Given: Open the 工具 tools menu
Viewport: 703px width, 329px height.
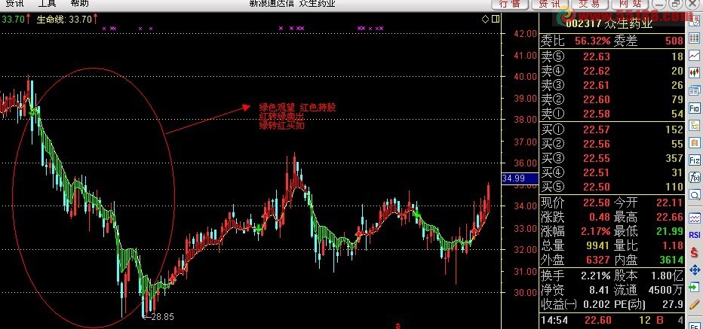Looking at the screenshot, I should tap(47, 4).
